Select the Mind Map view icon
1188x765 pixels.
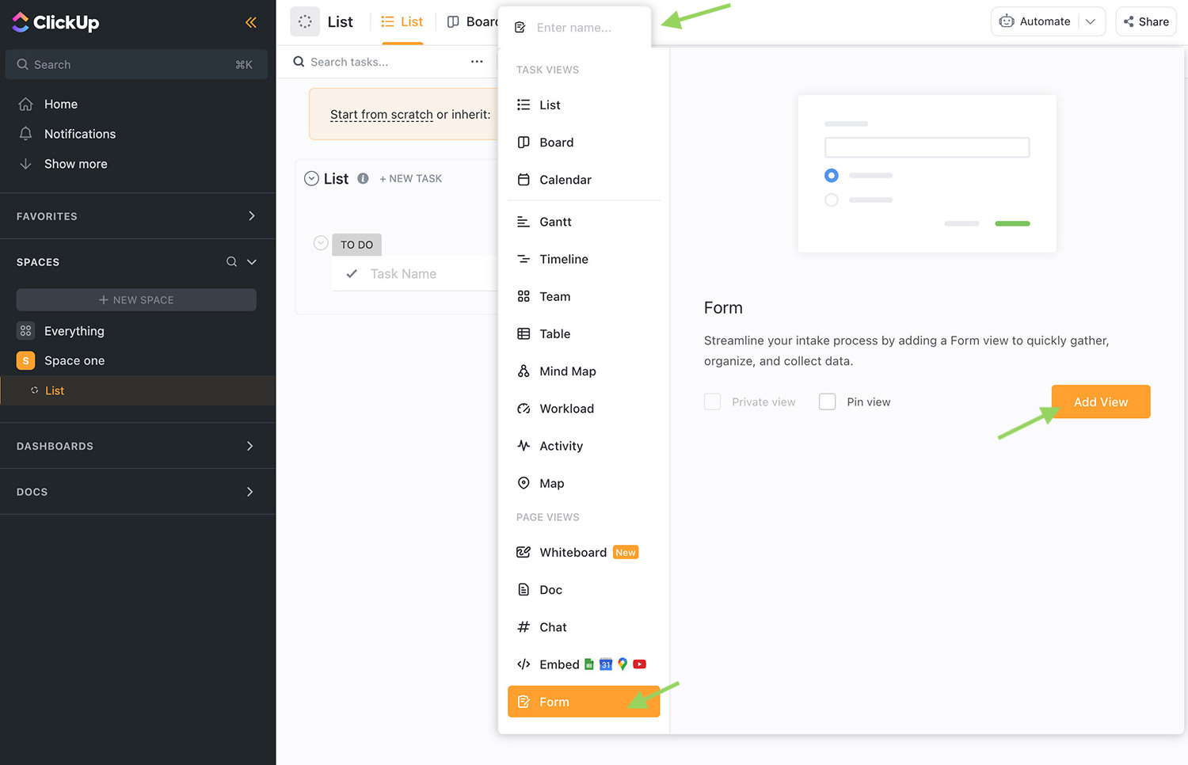[x=524, y=371]
